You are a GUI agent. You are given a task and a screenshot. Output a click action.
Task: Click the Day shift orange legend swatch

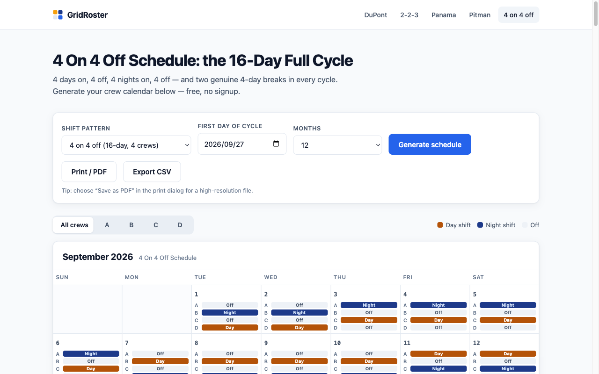click(440, 225)
